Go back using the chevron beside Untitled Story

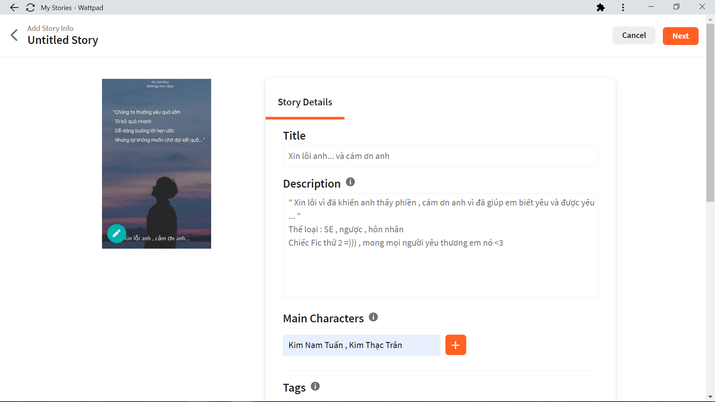[x=14, y=35]
